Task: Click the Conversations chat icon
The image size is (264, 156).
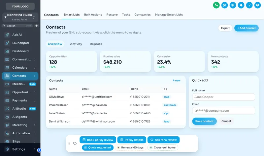Action: 7,59
